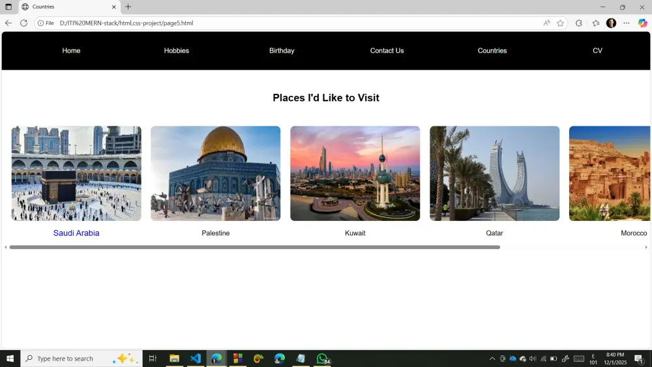Click the Qatar caption

click(x=494, y=233)
